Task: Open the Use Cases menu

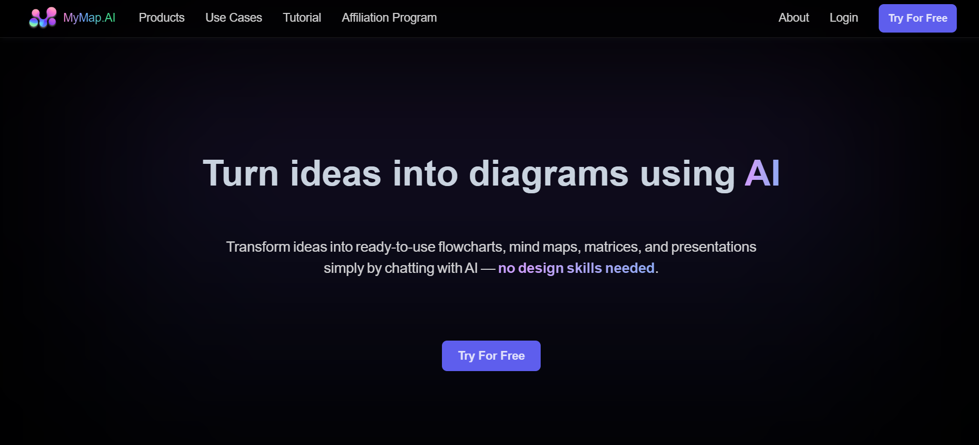Action: (234, 18)
